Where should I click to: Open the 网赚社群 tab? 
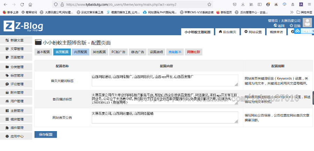194,52
